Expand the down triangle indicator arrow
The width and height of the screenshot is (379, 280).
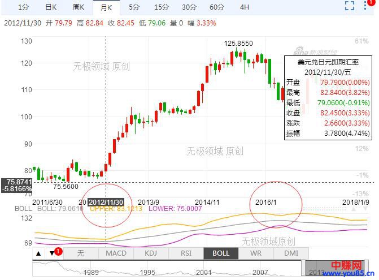pyautogui.click(x=53, y=253)
